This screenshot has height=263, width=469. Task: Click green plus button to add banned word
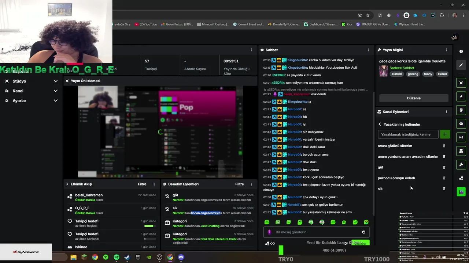click(x=444, y=134)
